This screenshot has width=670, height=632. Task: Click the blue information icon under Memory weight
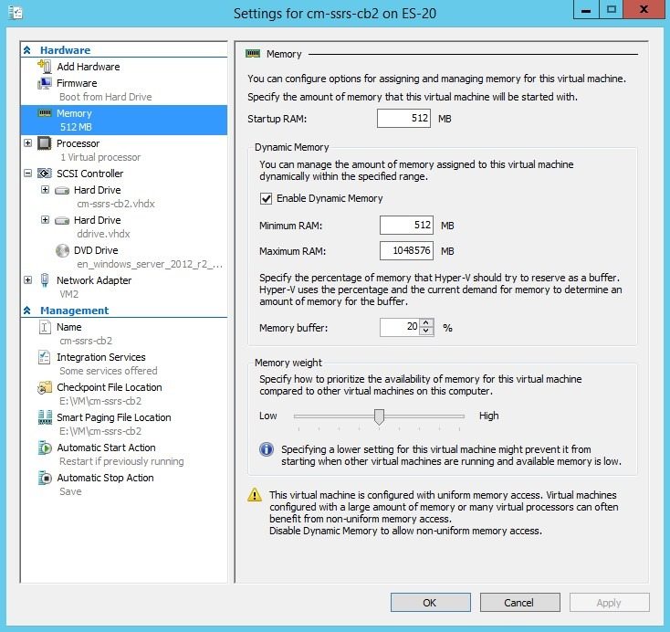[267, 449]
